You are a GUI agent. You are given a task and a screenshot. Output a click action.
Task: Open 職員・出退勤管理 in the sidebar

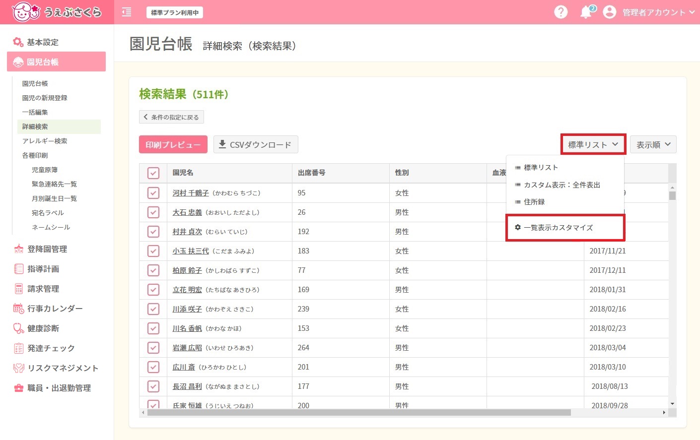coord(52,388)
